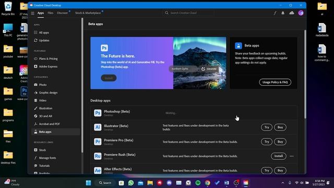Open the notifications bell

coord(283,13)
